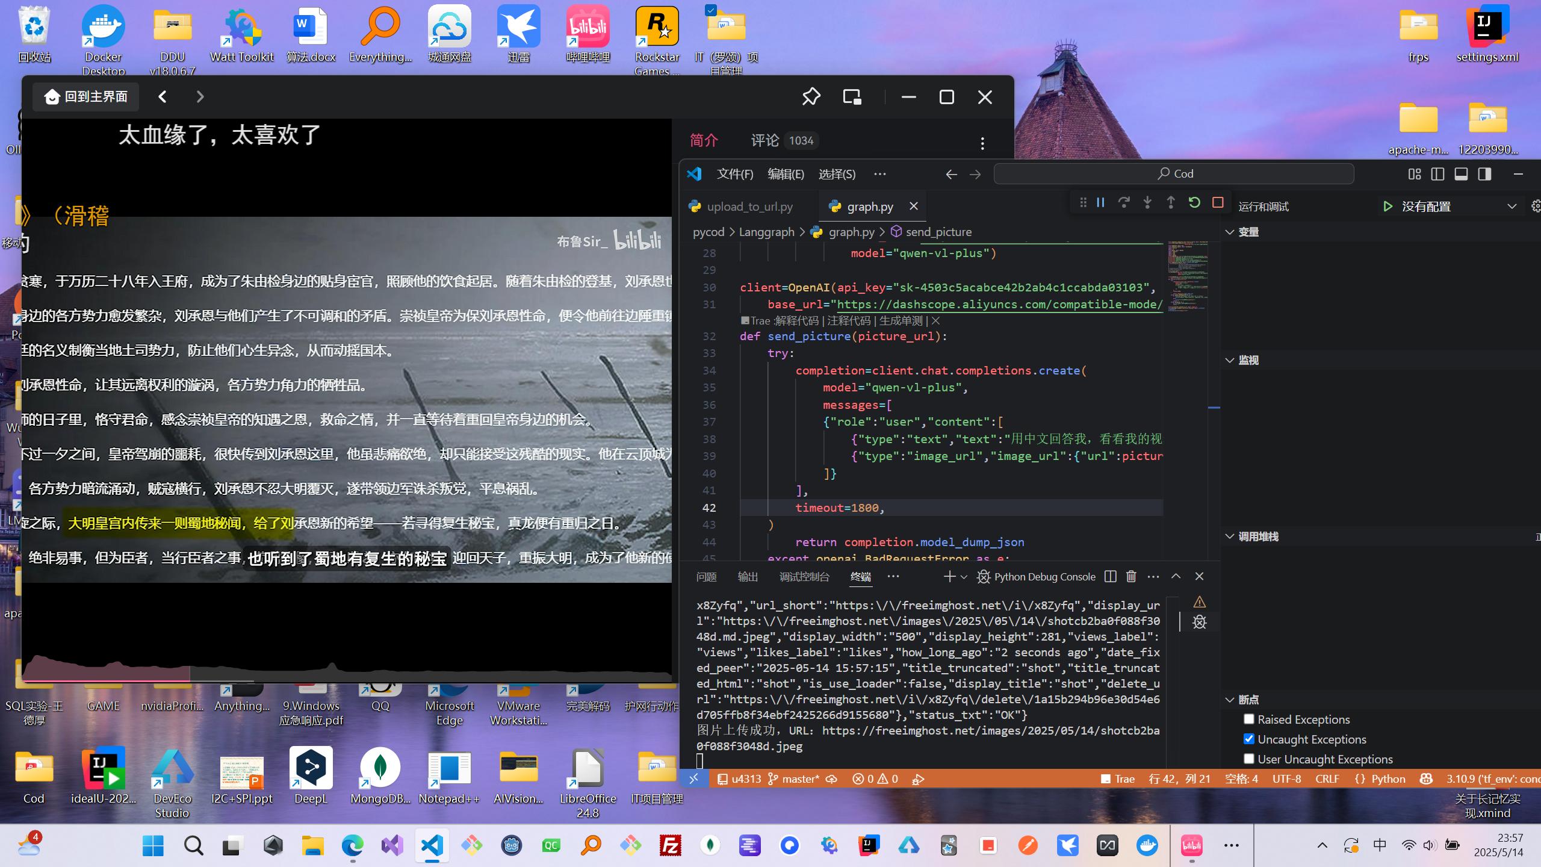Click the 回到主界面 button
1541x867 pixels.
(x=85, y=97)
